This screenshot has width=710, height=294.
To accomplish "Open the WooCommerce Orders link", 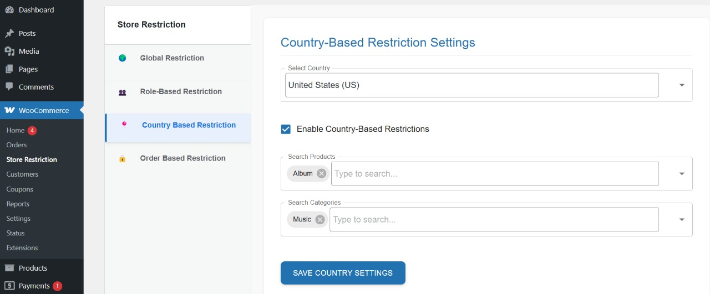I will (x=17, y=145).
